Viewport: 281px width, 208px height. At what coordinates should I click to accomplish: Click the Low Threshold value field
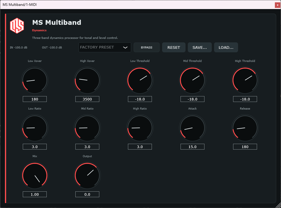pos(140,99)
